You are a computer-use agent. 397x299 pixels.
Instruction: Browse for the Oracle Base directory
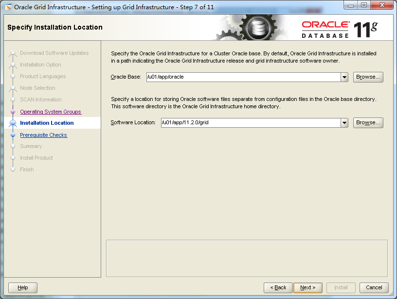[368, 77]
